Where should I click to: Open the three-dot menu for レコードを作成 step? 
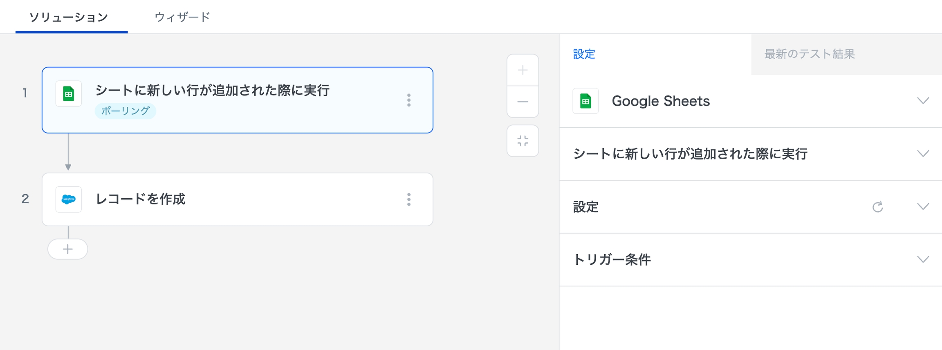[408, 199]
